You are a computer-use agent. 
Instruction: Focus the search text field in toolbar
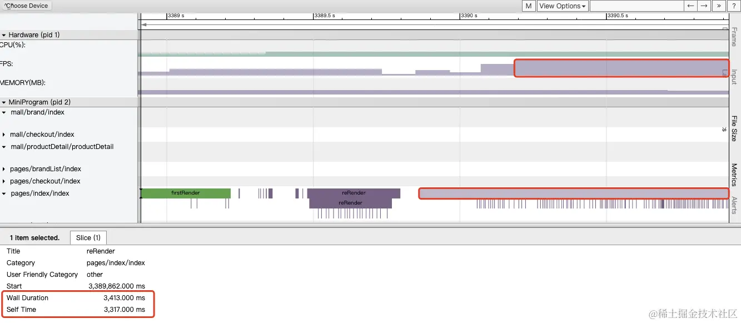pos(636,6)
